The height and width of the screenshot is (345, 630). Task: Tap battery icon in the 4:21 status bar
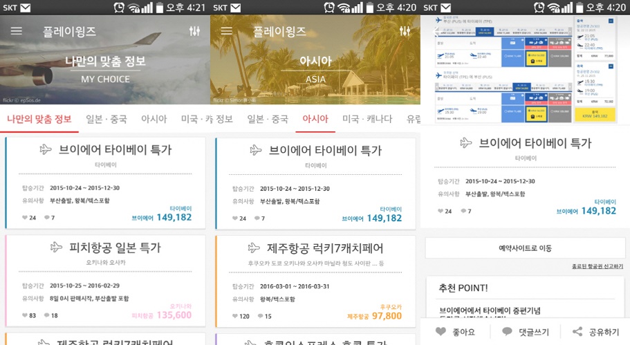click(x=160, y=8)
